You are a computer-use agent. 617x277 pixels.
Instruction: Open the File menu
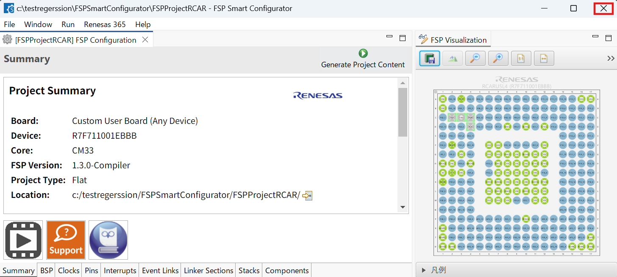[x=9, y=25]
